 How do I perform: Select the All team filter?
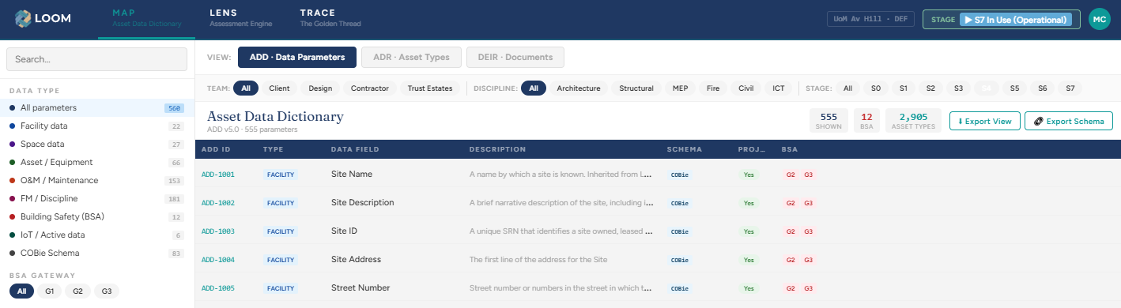pos(246,88)
